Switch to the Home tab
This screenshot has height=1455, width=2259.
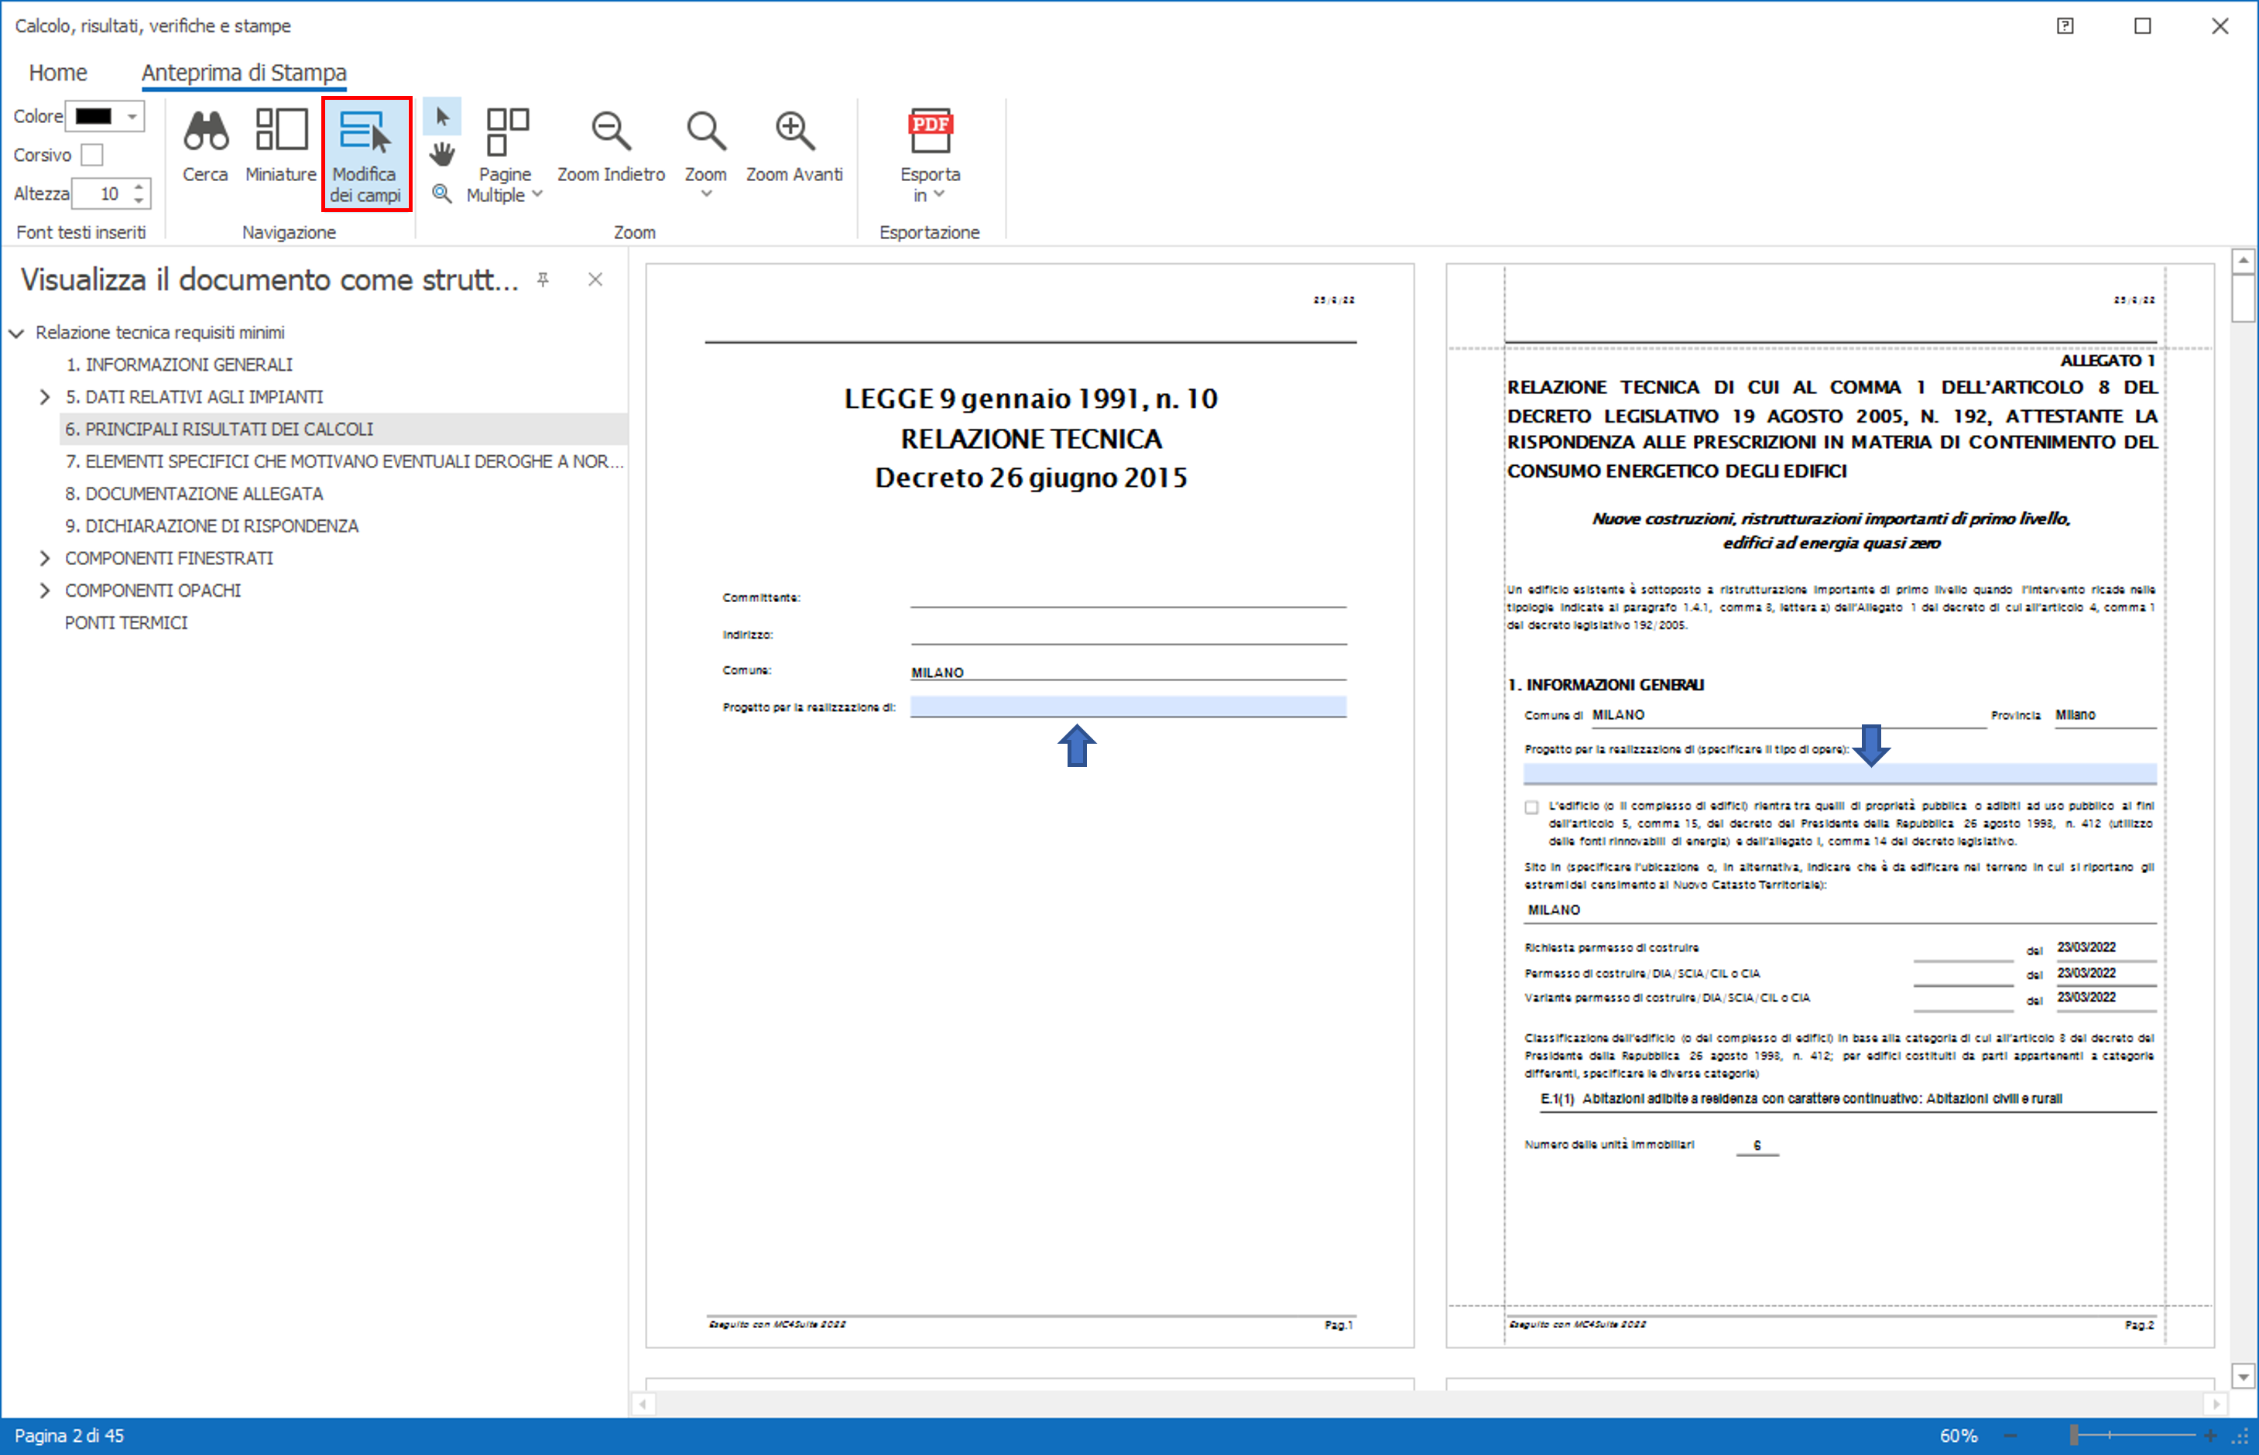[57, 73]
